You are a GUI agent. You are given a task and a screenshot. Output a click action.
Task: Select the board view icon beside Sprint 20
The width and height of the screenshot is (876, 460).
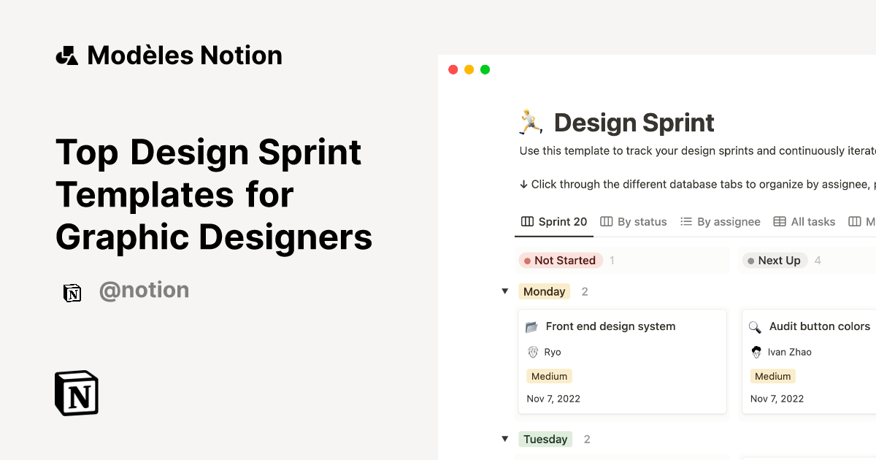click(527, 221)
